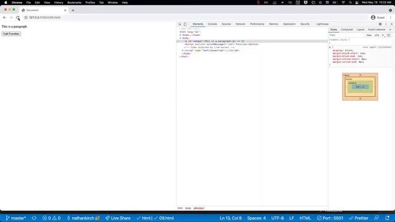Show more sidebar tabs with the chevron
This screenshot has width=395, height=222.
390,30
